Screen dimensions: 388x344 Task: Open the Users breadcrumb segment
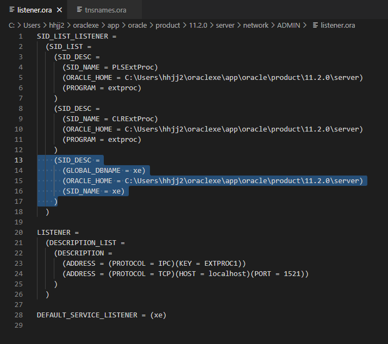pyautogui.click(x=32, y=25)
